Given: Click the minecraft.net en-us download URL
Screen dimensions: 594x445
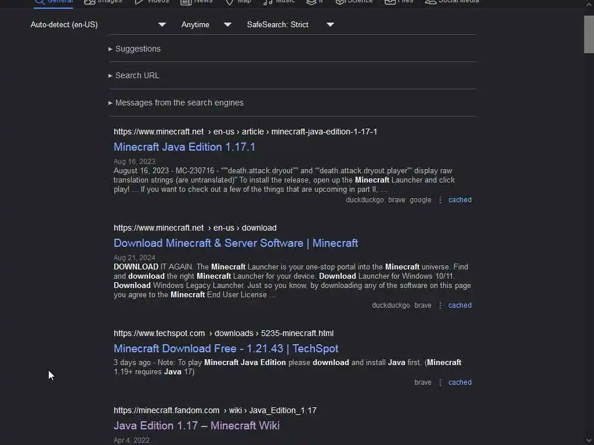Looking at the screenshot, I should coord(195,228).
